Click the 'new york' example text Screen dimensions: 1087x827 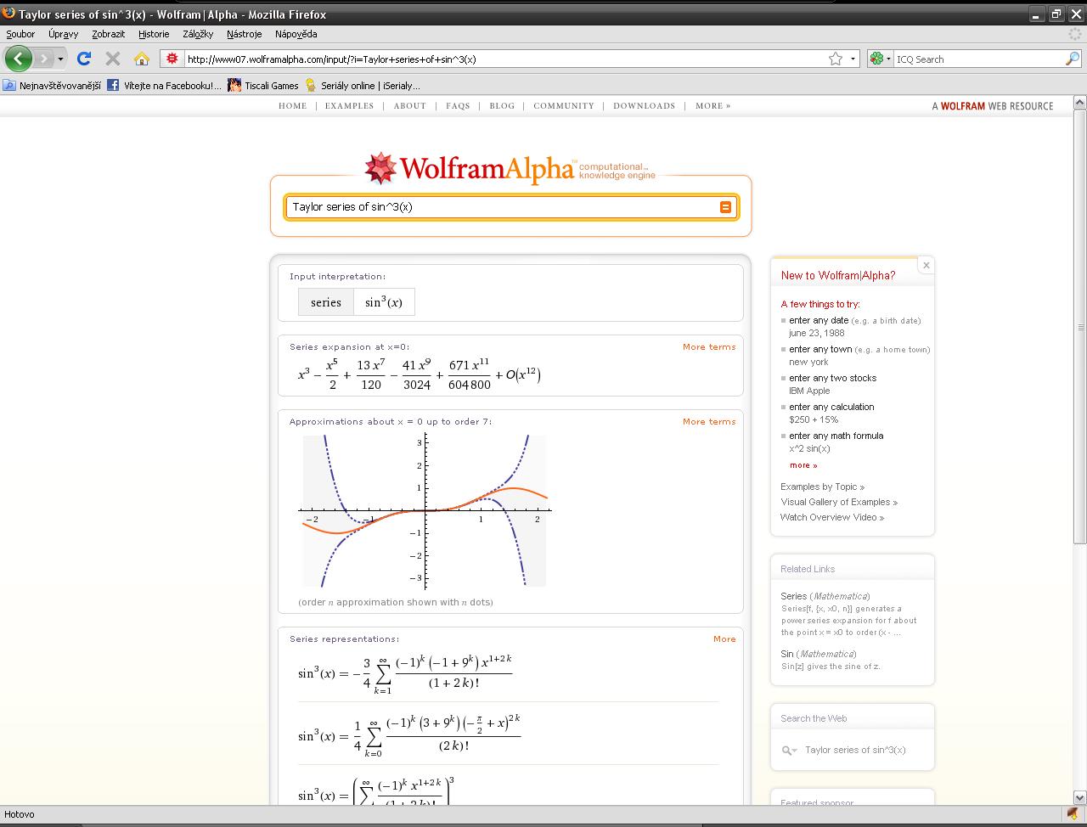coord(808,363)
